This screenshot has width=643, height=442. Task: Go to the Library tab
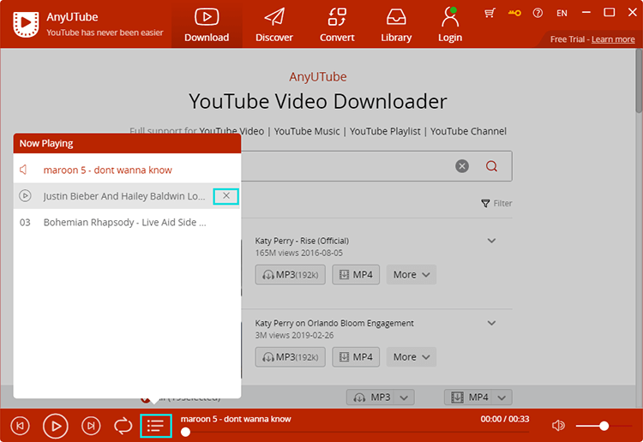pos(396,26)
